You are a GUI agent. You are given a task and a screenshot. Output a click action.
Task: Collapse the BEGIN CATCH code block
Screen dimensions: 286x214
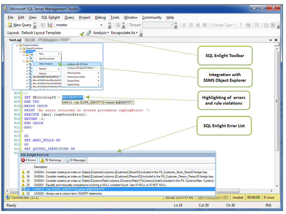point(22,106)
